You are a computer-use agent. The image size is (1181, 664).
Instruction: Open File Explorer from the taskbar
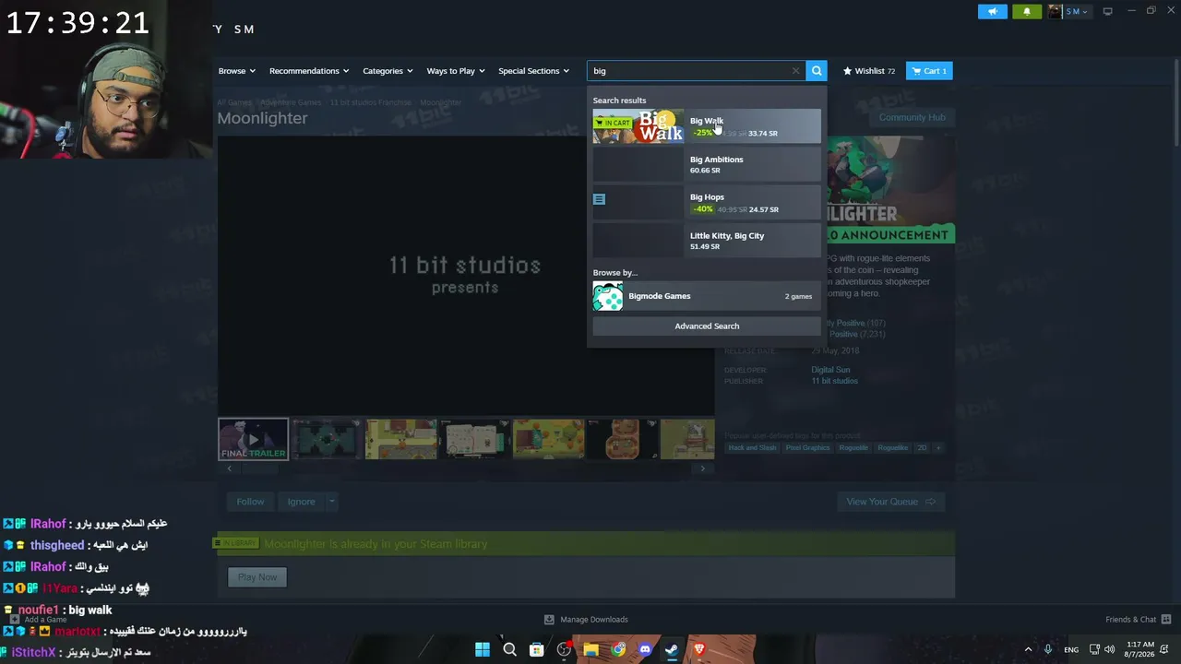pos(590,649)
